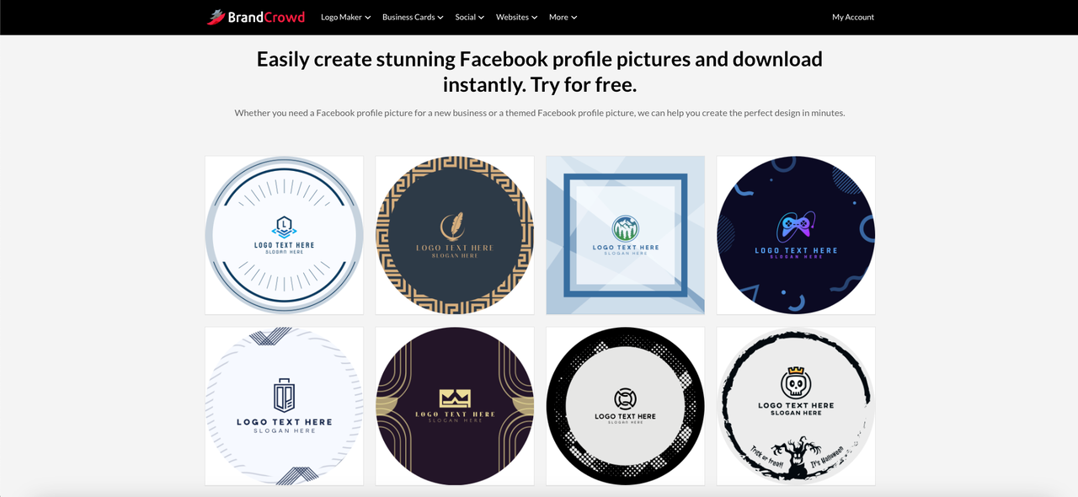Viewport: 1078px width, 497px height.
Task: Open the Business Cards dropdown menu
Action: click(413, 17)
